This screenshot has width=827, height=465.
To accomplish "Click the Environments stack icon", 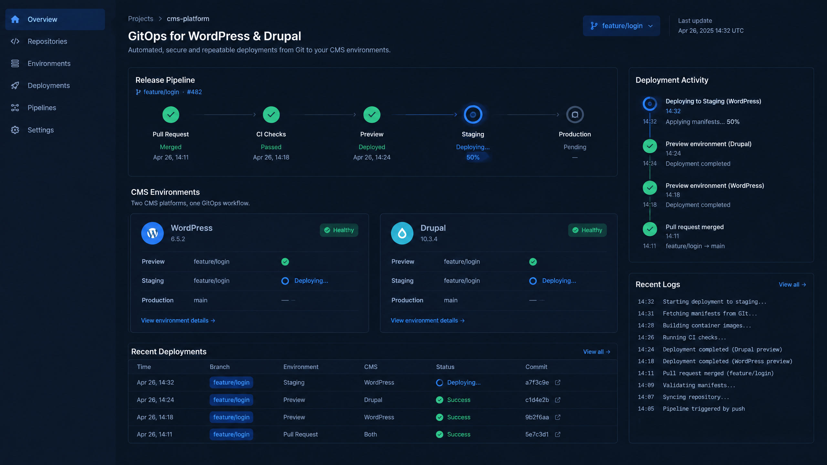I will click(x=15, y=63).
